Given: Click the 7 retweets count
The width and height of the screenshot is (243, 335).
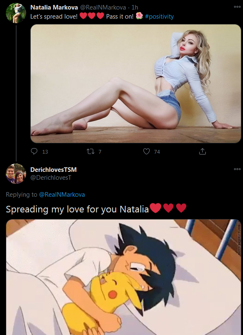Looking at the screenshot, I should point(100,152).
